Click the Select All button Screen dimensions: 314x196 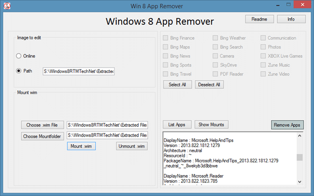177,85
